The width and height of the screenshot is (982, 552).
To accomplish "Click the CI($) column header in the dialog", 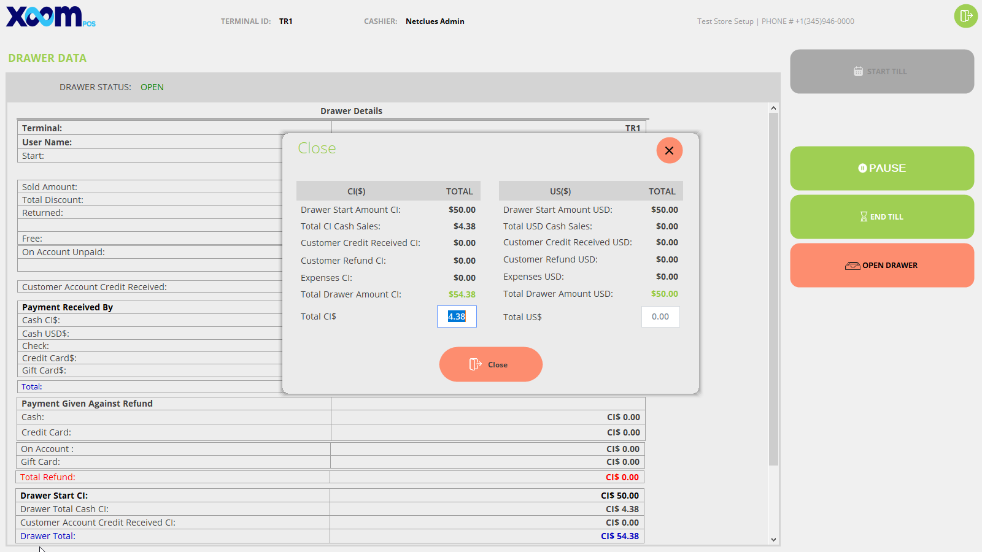I will [x=356, y=191].
